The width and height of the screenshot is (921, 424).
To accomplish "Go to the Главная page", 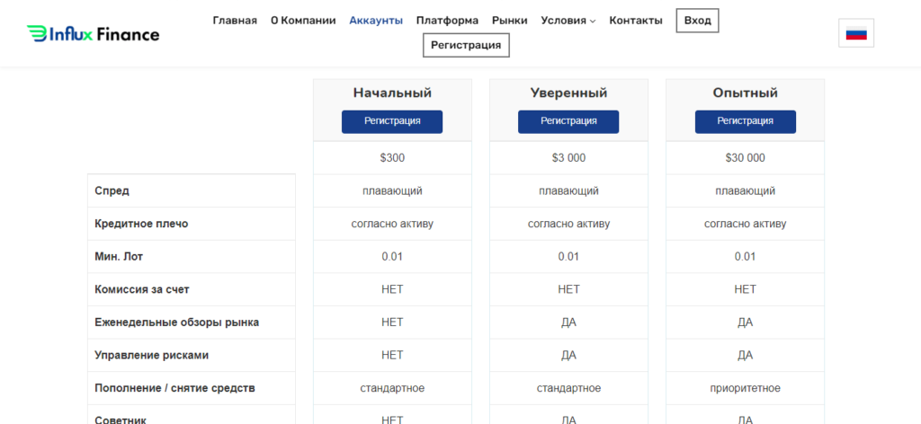I will click(235, 21).
